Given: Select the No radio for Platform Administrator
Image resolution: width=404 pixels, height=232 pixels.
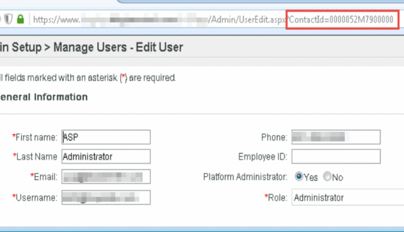Looking at the screenshot, I should pyautogui.click(x=327, y=177).
